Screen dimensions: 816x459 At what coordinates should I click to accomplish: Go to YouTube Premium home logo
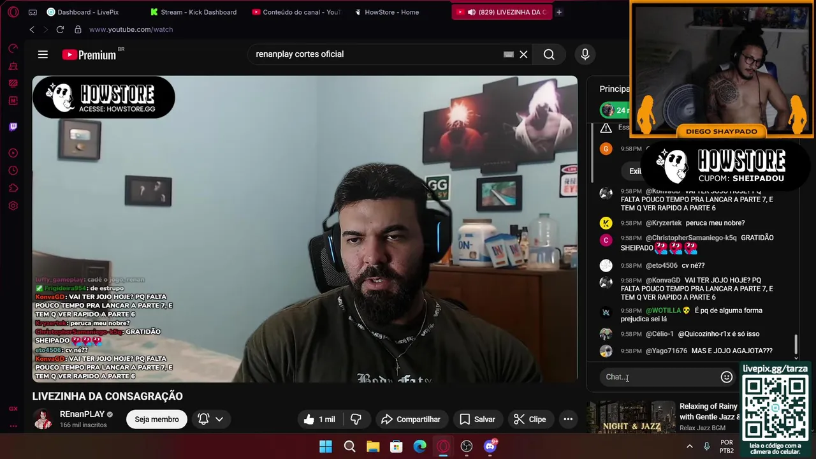click(x=89, y=55)
